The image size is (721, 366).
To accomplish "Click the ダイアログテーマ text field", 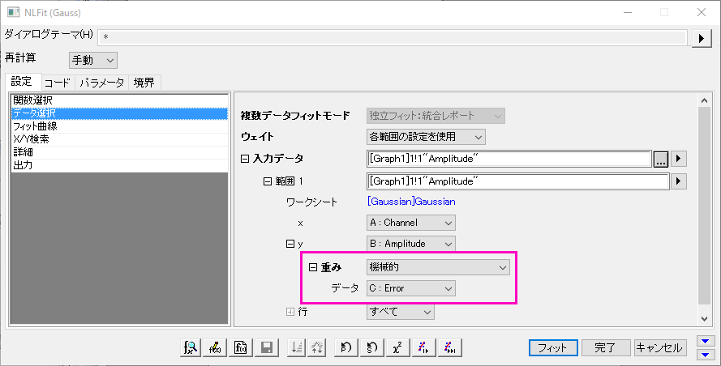I will pyautogui.click(x=393, y=37).
